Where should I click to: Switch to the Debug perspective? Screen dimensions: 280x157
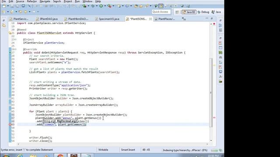pyautogui.click(x=203, y=12)
